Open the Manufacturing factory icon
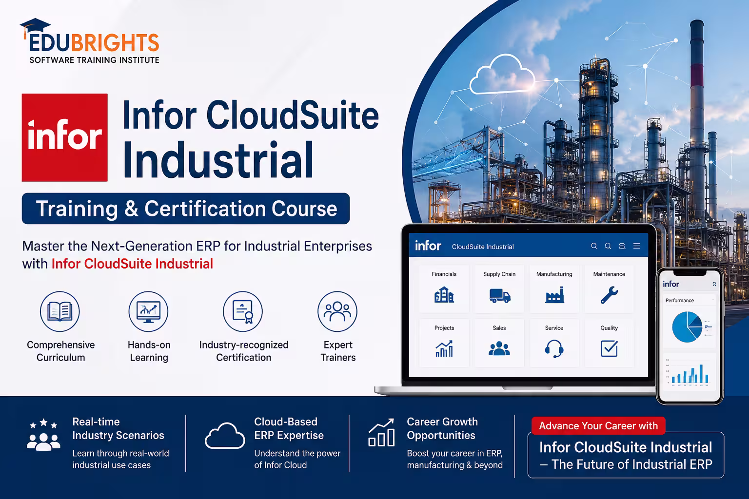749x499 pixels. (x=554, y=295)
